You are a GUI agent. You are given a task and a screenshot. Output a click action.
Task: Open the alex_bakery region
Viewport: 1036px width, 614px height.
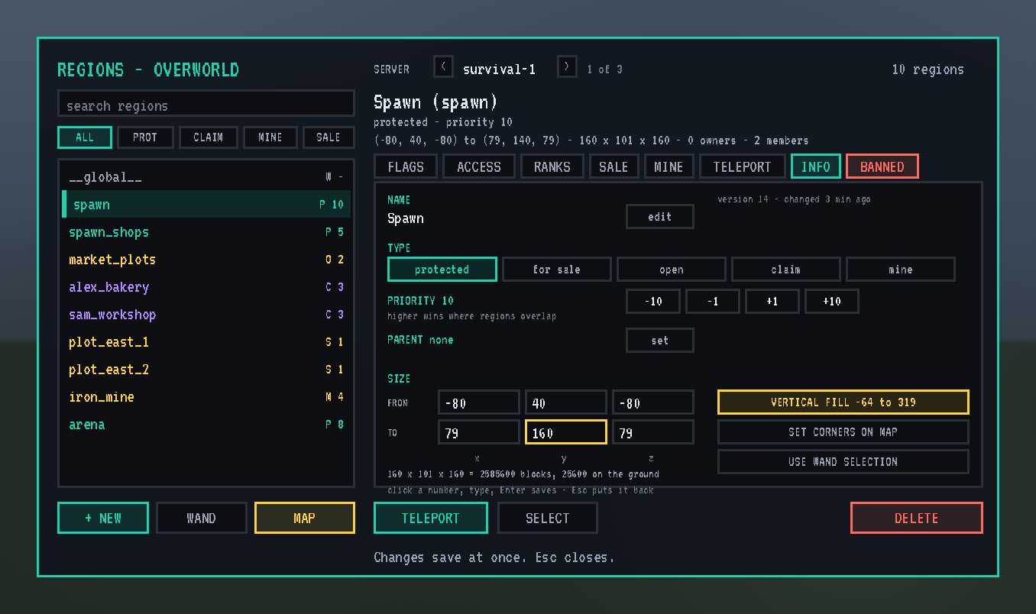pos(206,287)
